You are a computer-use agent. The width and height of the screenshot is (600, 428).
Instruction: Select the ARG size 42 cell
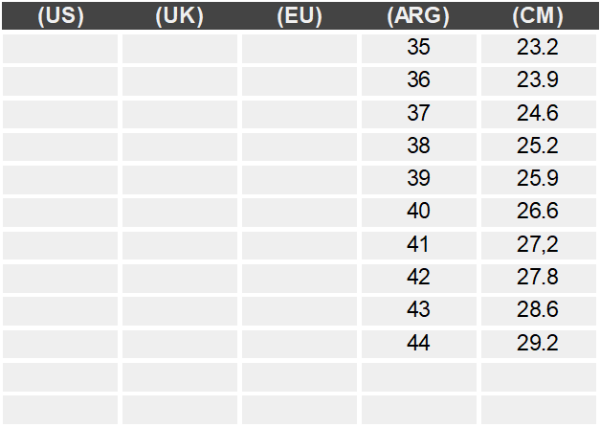419,279
